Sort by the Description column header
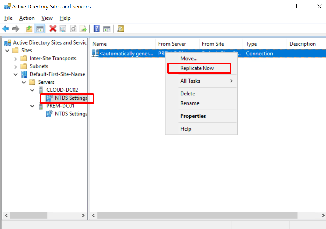Screen dimensions: 326x229 [x=306, y=44]
